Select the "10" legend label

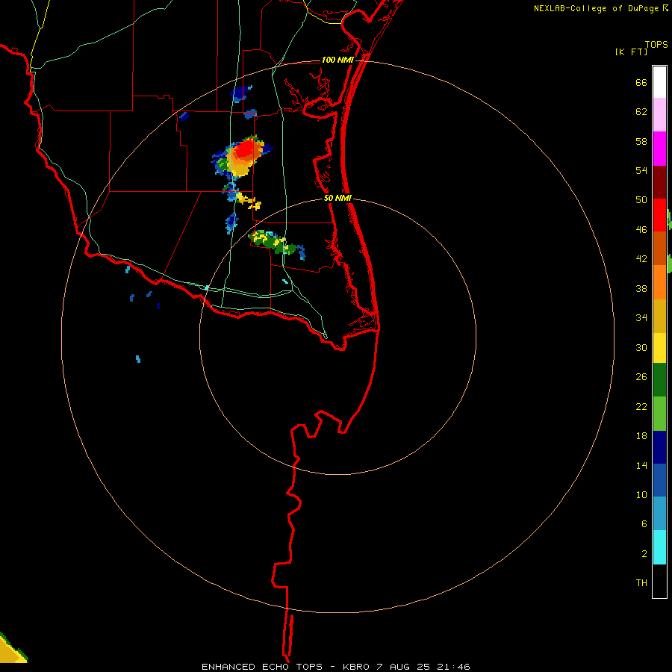coord(641,494)
